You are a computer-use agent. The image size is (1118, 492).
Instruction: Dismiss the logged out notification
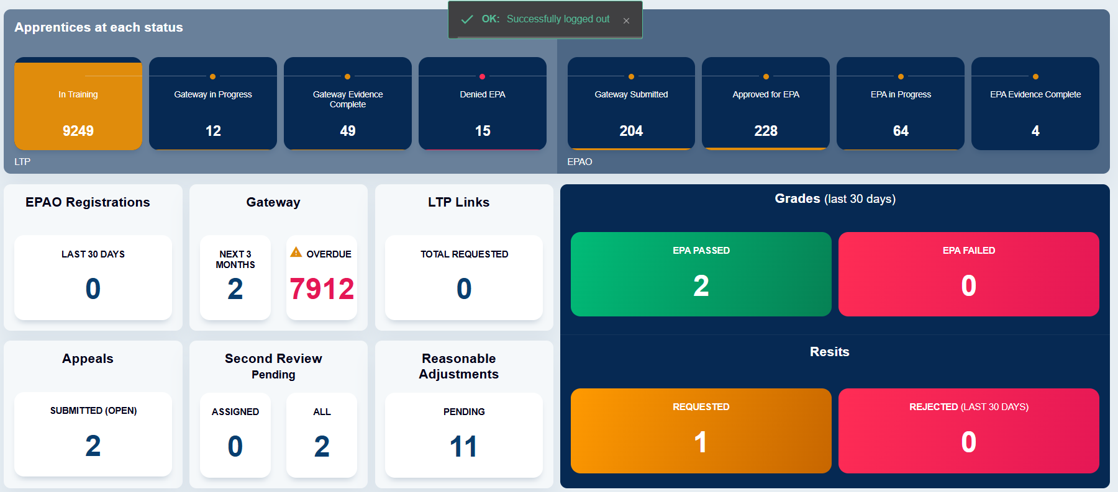point(626,20)
